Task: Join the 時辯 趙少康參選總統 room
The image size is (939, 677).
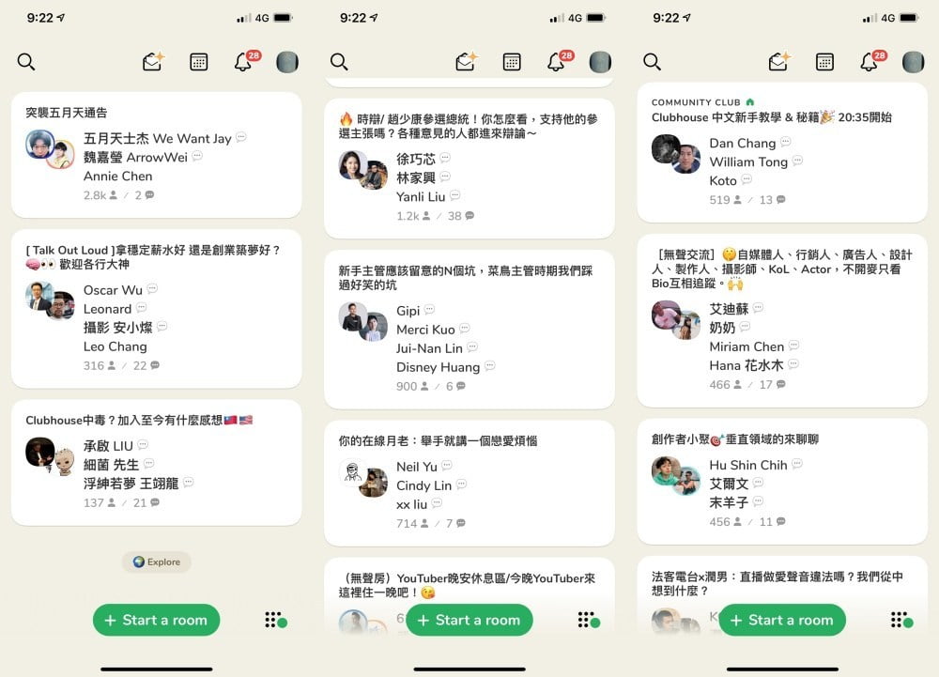Action: pos(469,169)
